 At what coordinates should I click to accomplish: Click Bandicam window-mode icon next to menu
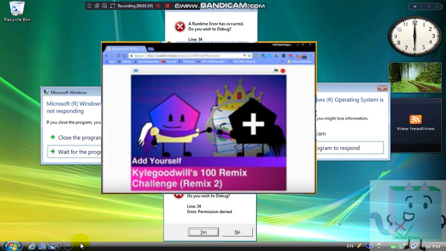pos(97,6)
